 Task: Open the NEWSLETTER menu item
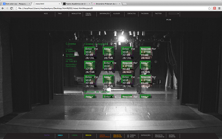[76, 13]
